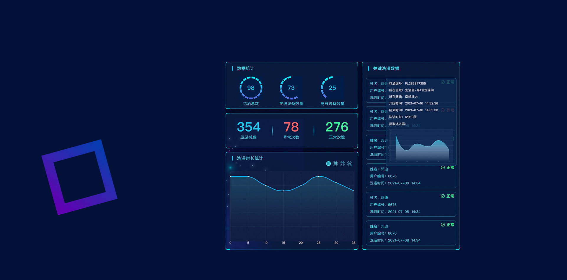This screenshot has width=567, height=280.
Task: Select the 关键洗澡数据 panel title
Action: [x=386, y=69]
